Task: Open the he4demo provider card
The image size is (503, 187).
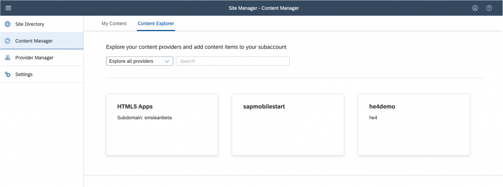Action: click(414, 125)
